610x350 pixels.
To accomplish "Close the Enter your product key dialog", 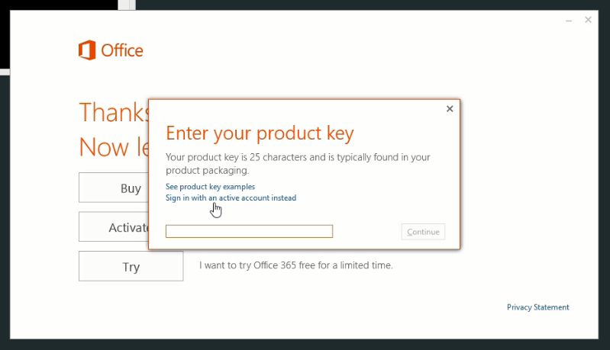I will 450,109.
